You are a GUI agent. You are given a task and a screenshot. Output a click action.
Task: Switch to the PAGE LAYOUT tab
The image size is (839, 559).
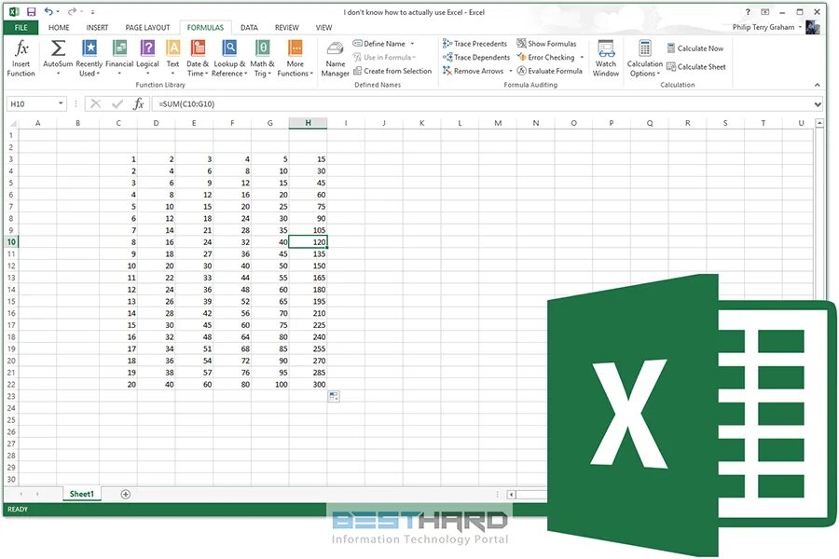147,27
